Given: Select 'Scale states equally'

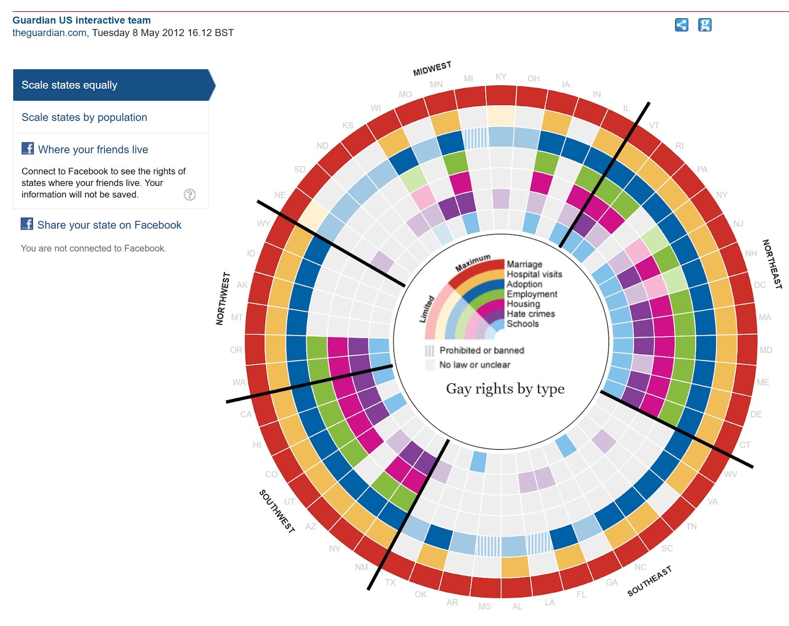Looking at the screenshot, I should click(69, 84).
